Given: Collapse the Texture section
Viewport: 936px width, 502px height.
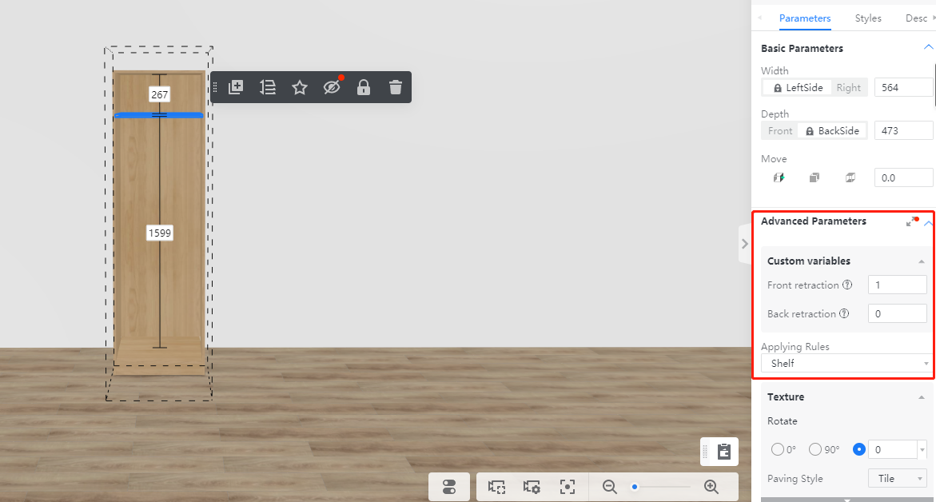Looking at the screenshot, I should pos(921,397).
